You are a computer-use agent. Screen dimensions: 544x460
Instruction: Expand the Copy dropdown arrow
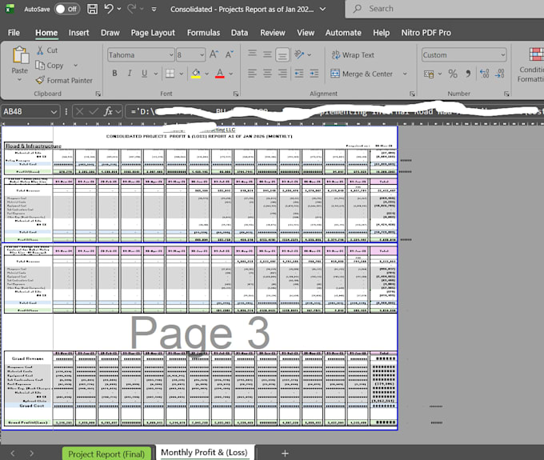(75, 66)
